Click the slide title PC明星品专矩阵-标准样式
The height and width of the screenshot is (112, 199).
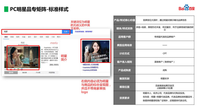(x=39, y=9)
